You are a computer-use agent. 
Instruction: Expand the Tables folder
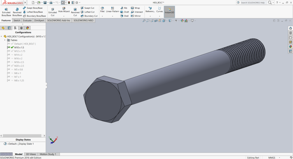coord(5,40)
